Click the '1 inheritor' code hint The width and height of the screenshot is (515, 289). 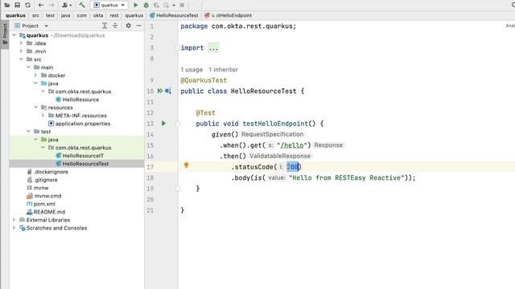(x=224, y=70)
